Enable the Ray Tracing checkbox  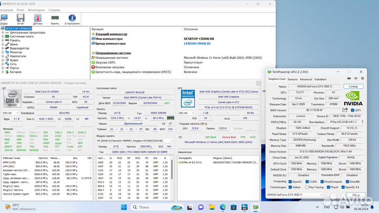point(307,187)
